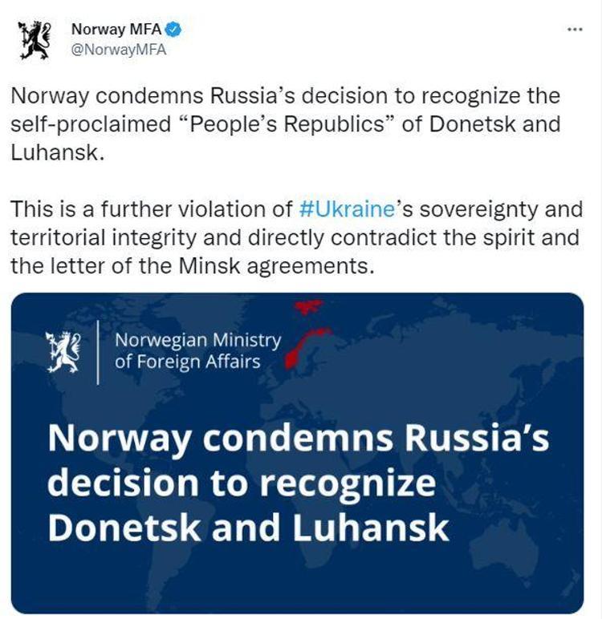602x619 pixels.
Task: Click "Norwegian Ministry of Foreign Affairs" label
Action: tap(197, 351)
